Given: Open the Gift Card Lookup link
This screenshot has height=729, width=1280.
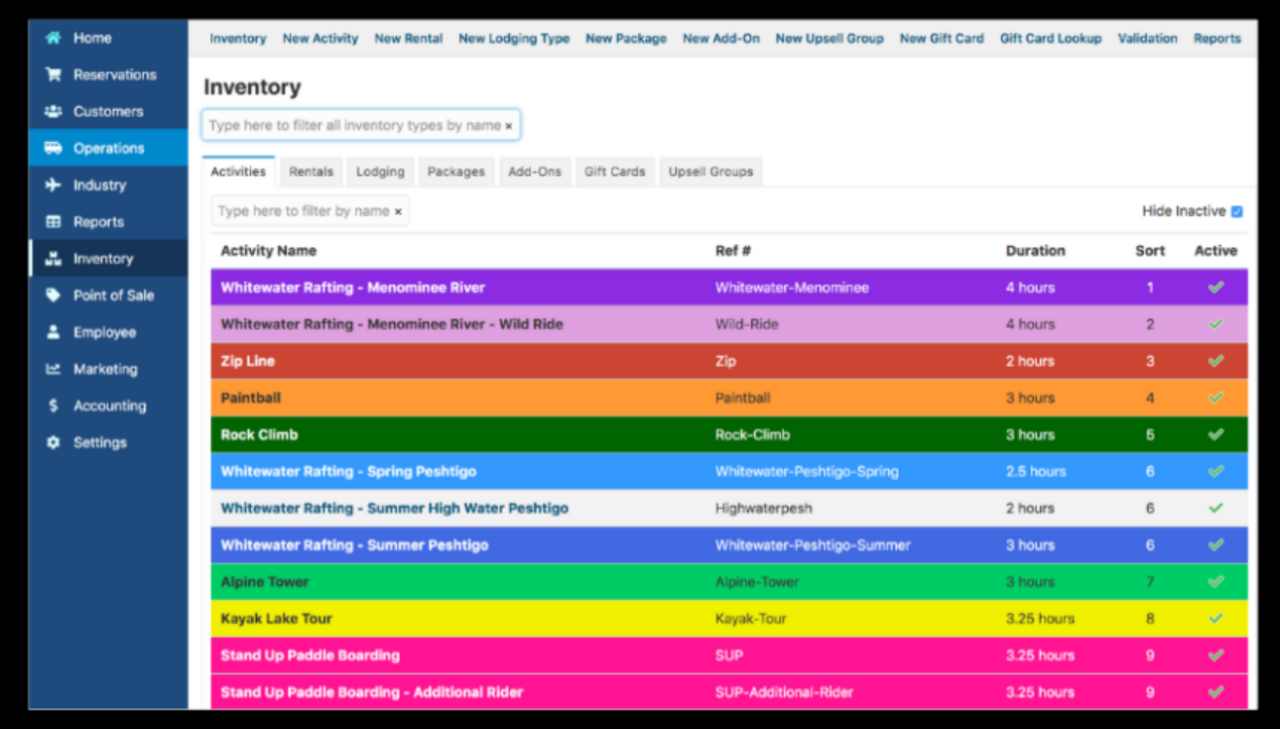Looking at the screenshot, I should tap(1051, 39).
